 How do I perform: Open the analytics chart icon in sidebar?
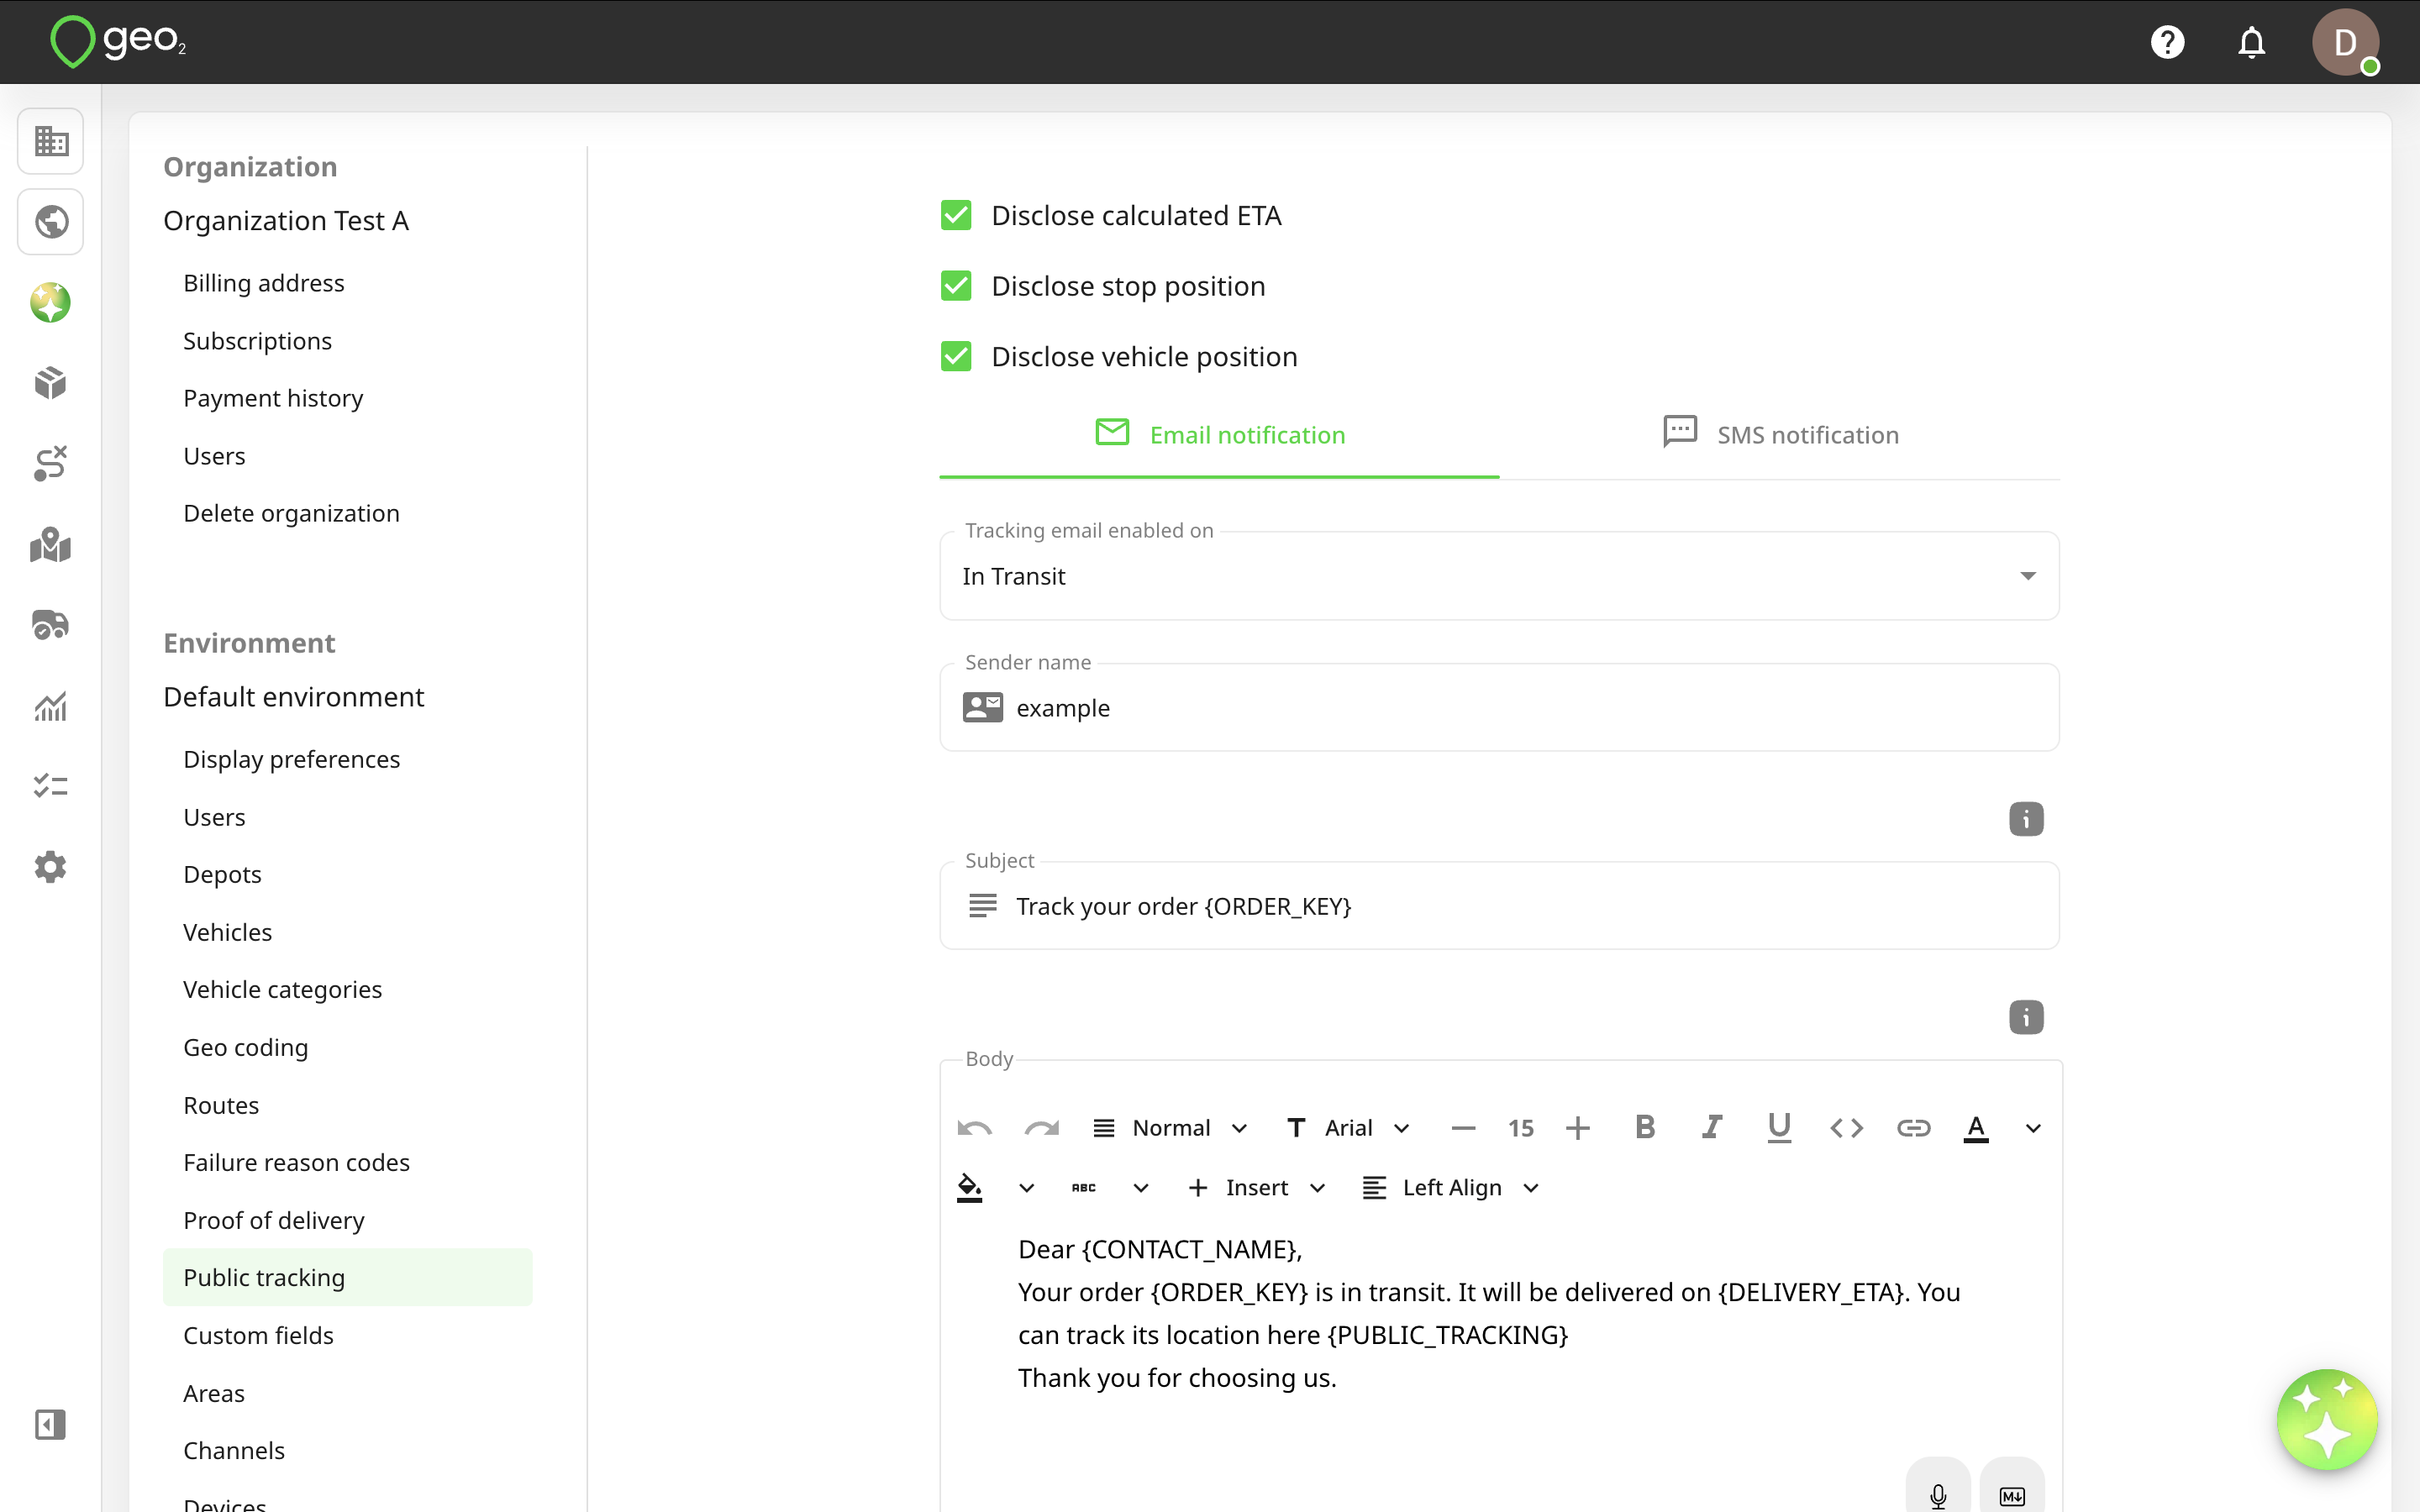tap(51, 706)
